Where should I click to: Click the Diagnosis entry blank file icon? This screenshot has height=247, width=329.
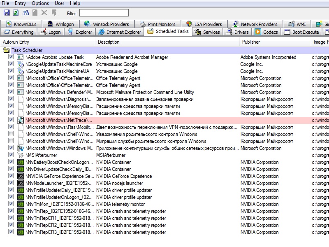[20, 99]
